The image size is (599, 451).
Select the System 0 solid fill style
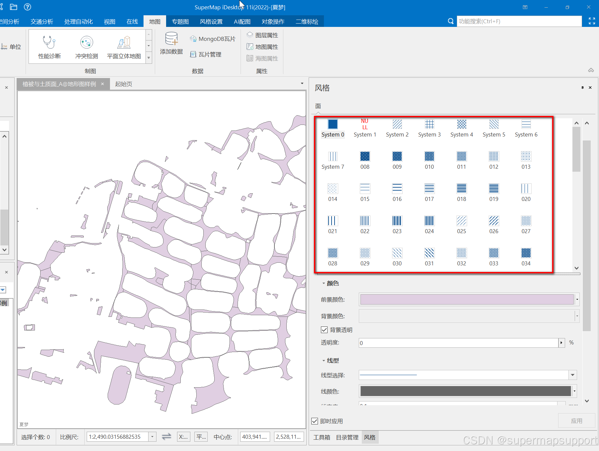point(333,128)
